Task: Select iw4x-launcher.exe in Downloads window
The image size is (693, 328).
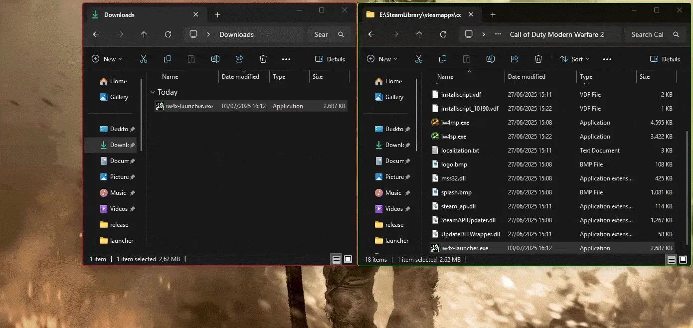Action: tap(251, 106)
